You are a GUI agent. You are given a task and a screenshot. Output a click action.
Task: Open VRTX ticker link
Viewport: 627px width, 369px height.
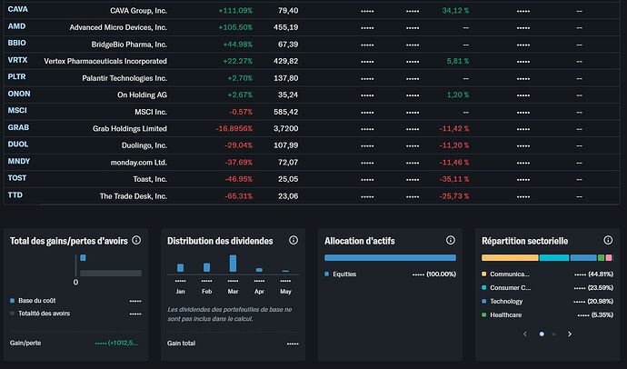point(17,60)
